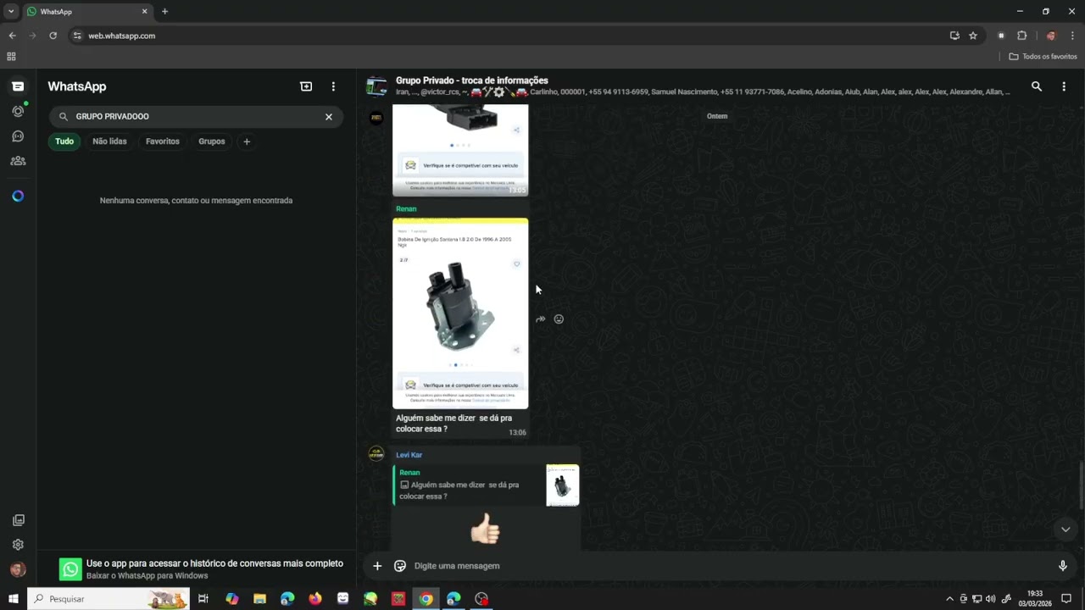Viewport: 1085px width, 610px height.
Task: Open the attach plus menu
Action: 377,566
